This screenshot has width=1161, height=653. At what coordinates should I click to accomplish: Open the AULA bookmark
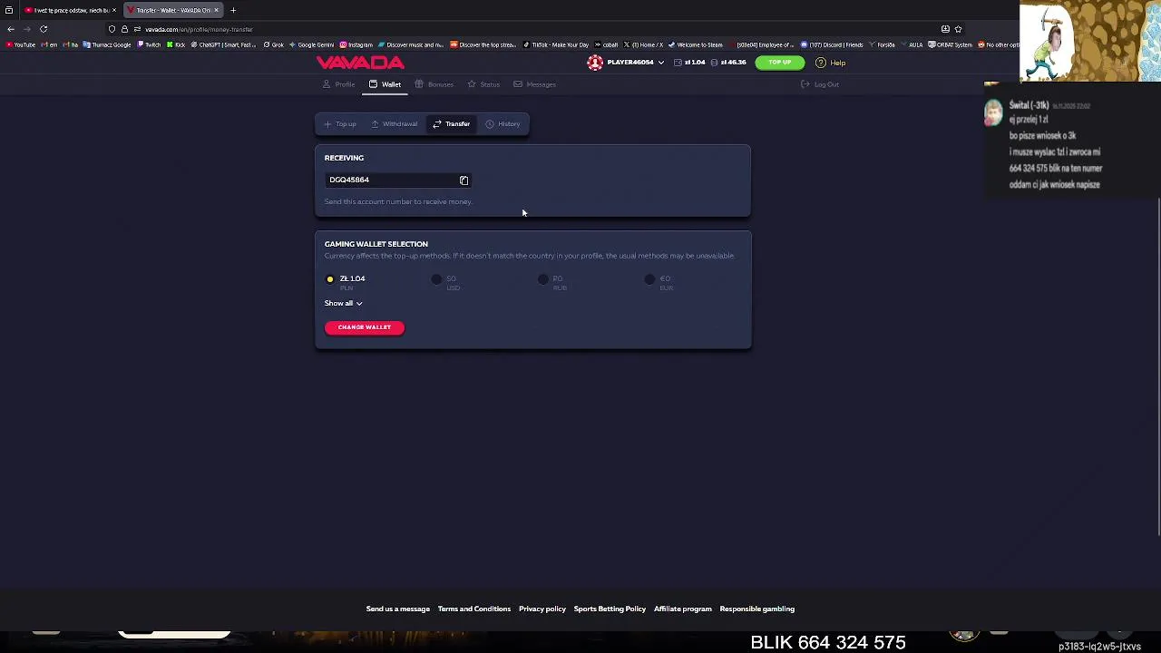pos(912,44)
